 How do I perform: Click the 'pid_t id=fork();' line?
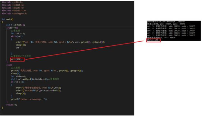[x=16, y=25]
